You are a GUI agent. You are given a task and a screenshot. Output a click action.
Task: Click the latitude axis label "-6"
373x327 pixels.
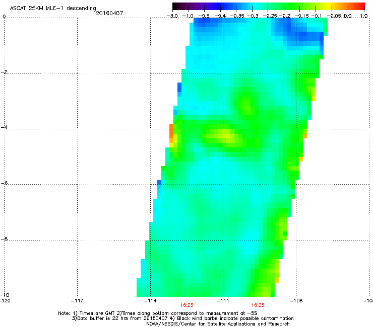click(x=4, y=183)
